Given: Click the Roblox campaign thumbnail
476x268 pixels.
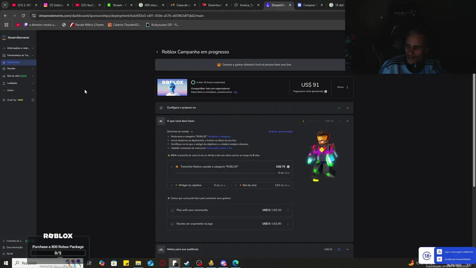Looking at the screenshot, I should pyautogui.click(x=172, y=87).
